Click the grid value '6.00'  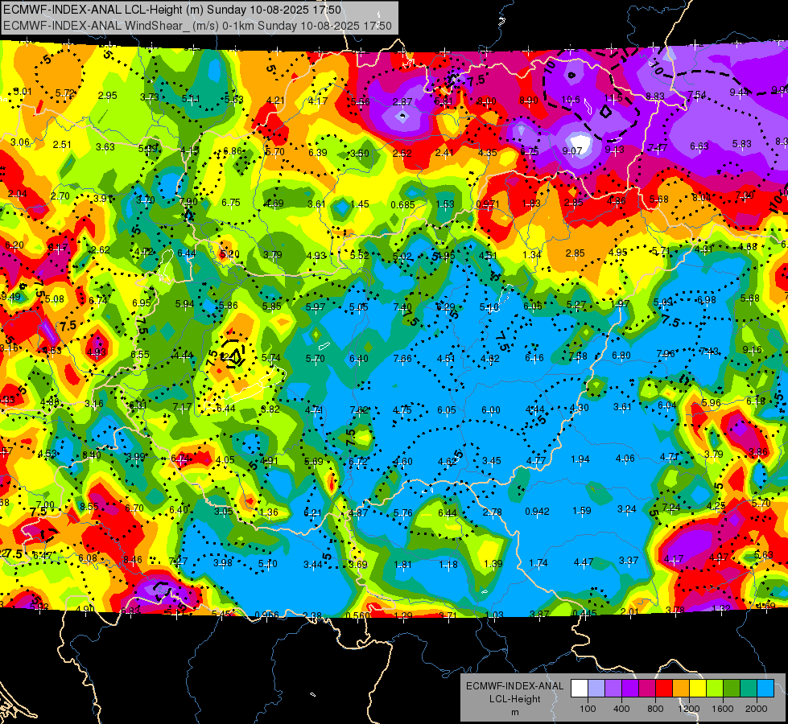coord(490,410)
